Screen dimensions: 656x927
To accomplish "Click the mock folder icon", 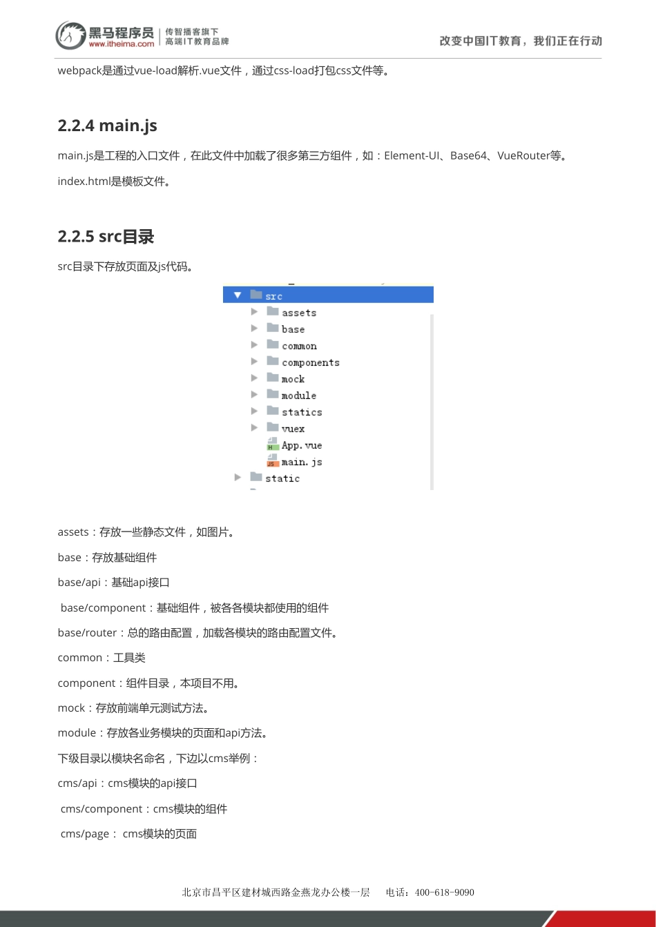I will (271, 378).
